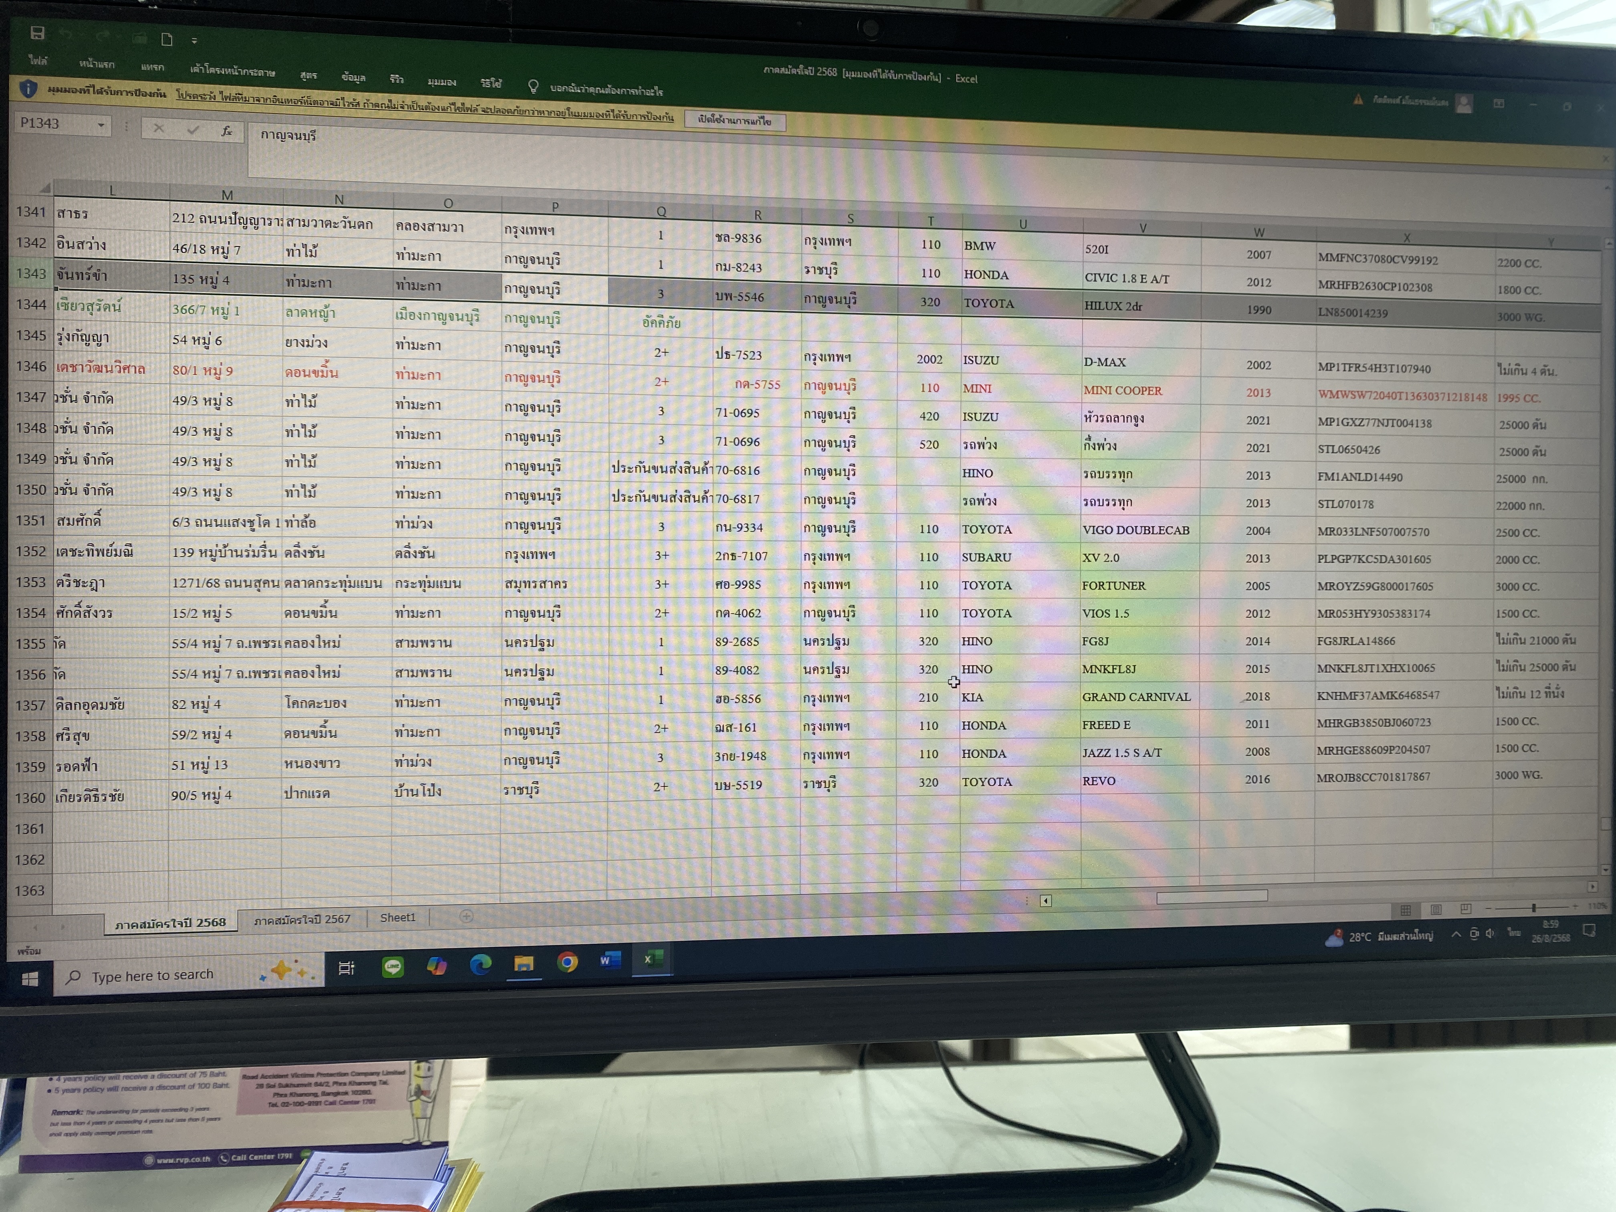Click the New Sheet plus icon
This screenshot has height=1212, width=1616.
pos(466,916)
